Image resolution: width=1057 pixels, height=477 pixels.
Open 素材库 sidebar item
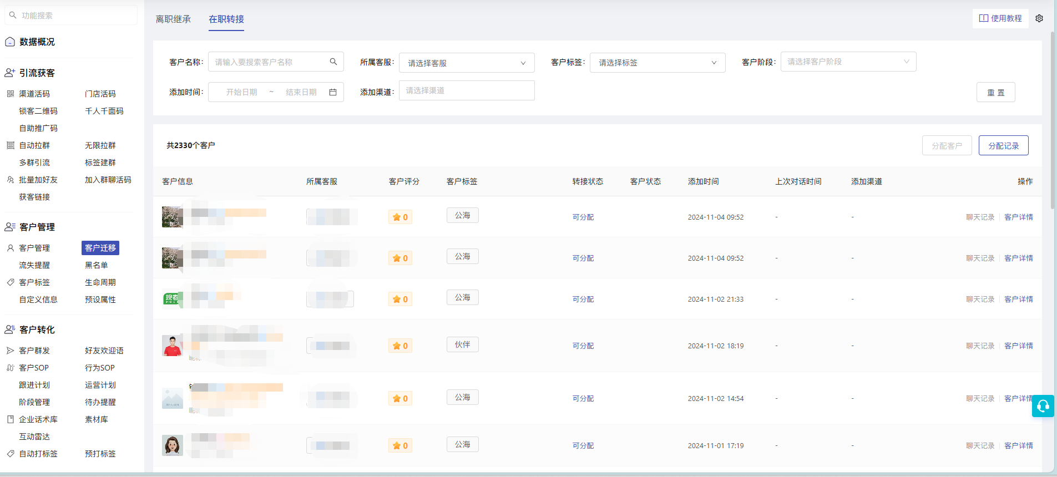click(x=97, y=419)
